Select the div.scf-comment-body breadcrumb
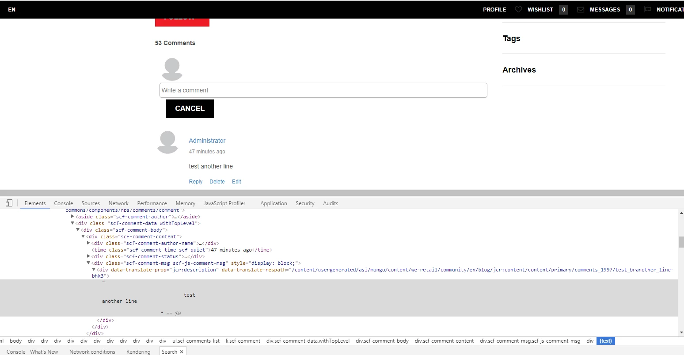Screen dimensions: 684x355 382,341
